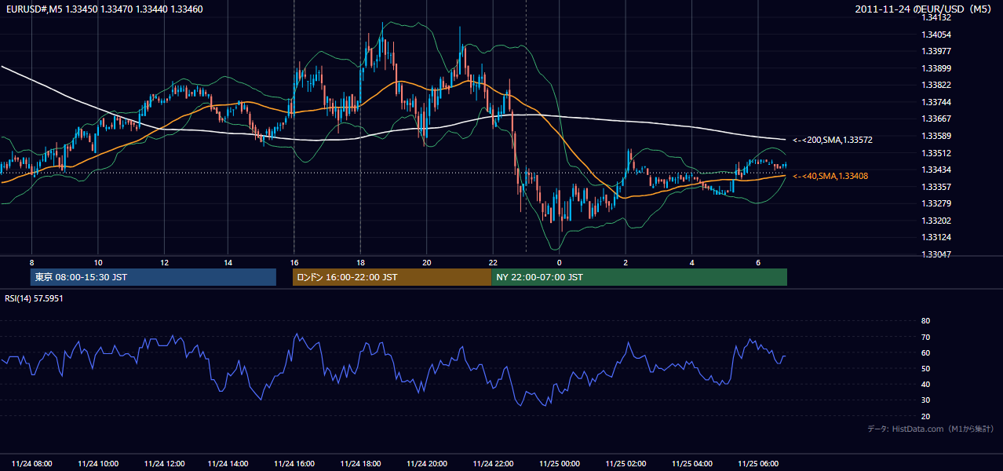Click the Tokyo 08:00-15:30 JST session bar
Viewport: 1003px width, 471px height.
click(153, 277)
